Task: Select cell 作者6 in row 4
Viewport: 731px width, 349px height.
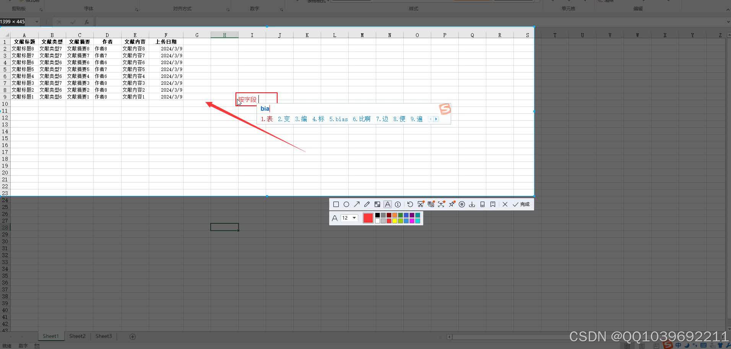Action: click(x=107, y=62)
